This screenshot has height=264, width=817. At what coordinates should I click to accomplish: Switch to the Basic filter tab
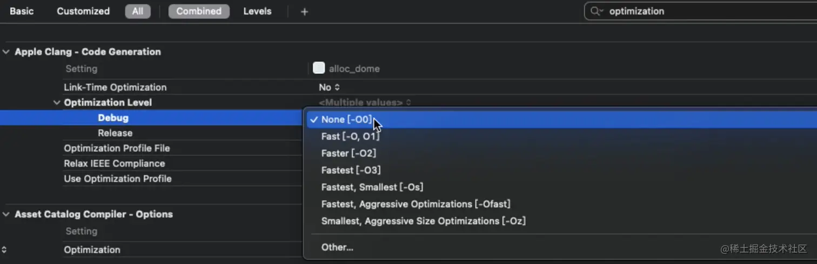click(22, 11)
